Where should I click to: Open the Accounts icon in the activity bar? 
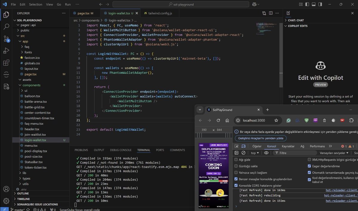coord(6,189)
